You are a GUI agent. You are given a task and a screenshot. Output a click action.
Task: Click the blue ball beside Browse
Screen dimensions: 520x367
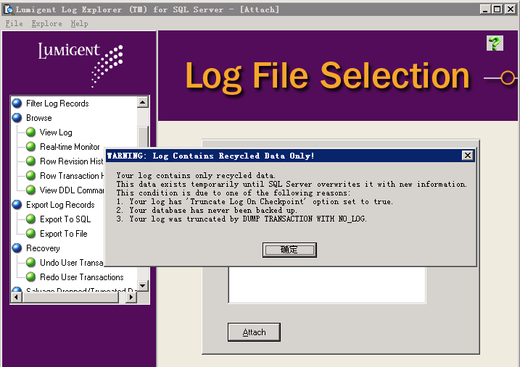click(17, 118)
